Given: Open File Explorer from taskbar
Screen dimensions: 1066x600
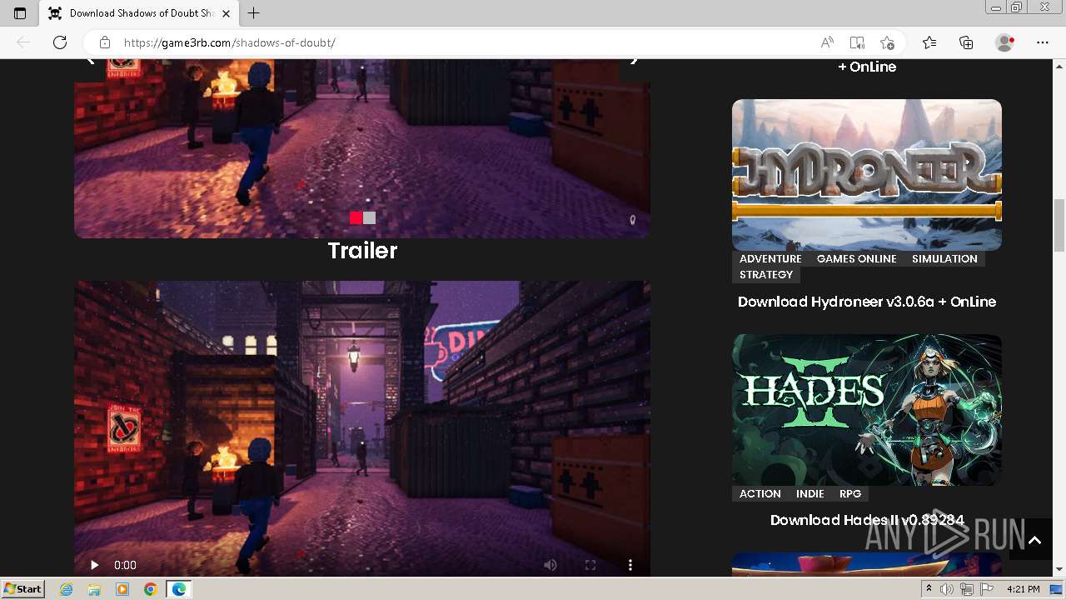Looking at the screenshot, I should click(x=94, y=589).
